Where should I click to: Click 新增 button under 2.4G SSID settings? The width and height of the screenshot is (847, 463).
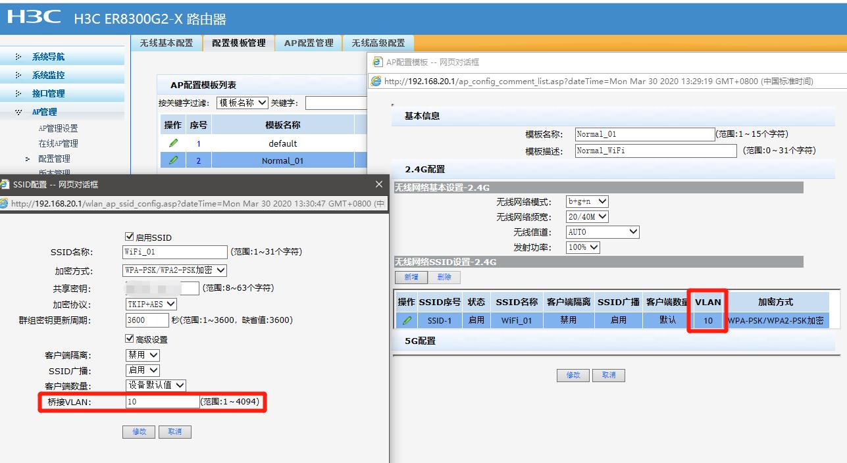pos(411,278)
